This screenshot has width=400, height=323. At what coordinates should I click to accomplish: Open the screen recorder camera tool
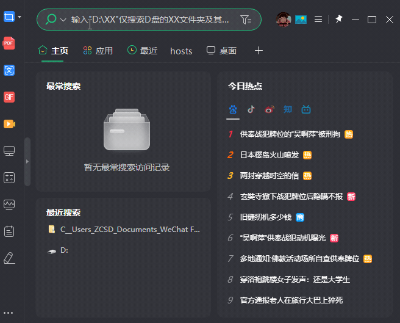[9, 124]
